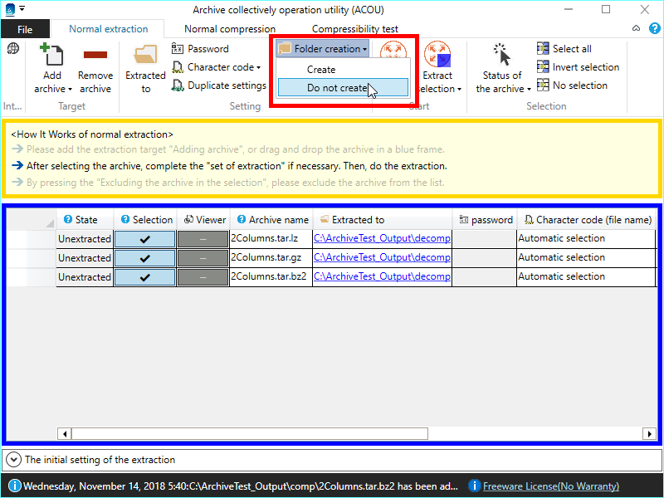
Task: Choose 'Do not create' from the menu
Action: click(x=342, y=88)
